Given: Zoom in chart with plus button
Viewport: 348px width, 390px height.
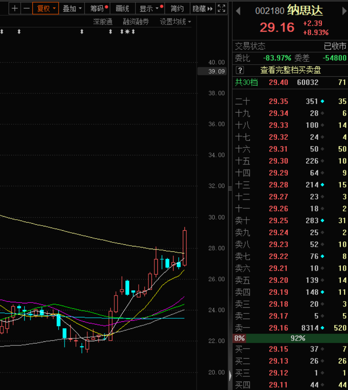Looking at the screenshot, I should click(15, 8).
